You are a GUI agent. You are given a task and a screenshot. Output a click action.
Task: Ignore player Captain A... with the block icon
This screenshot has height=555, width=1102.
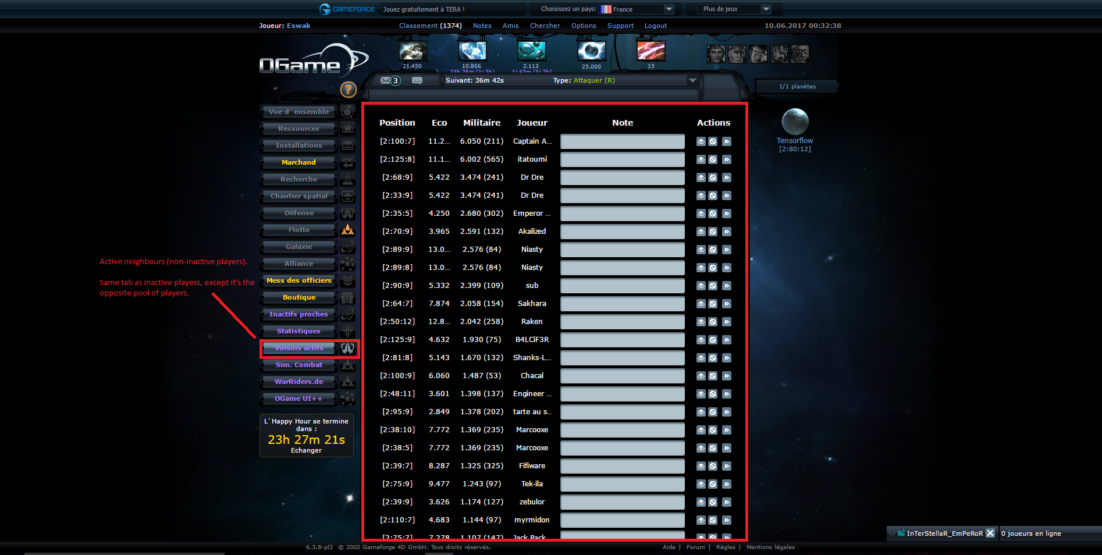(713, 141)
